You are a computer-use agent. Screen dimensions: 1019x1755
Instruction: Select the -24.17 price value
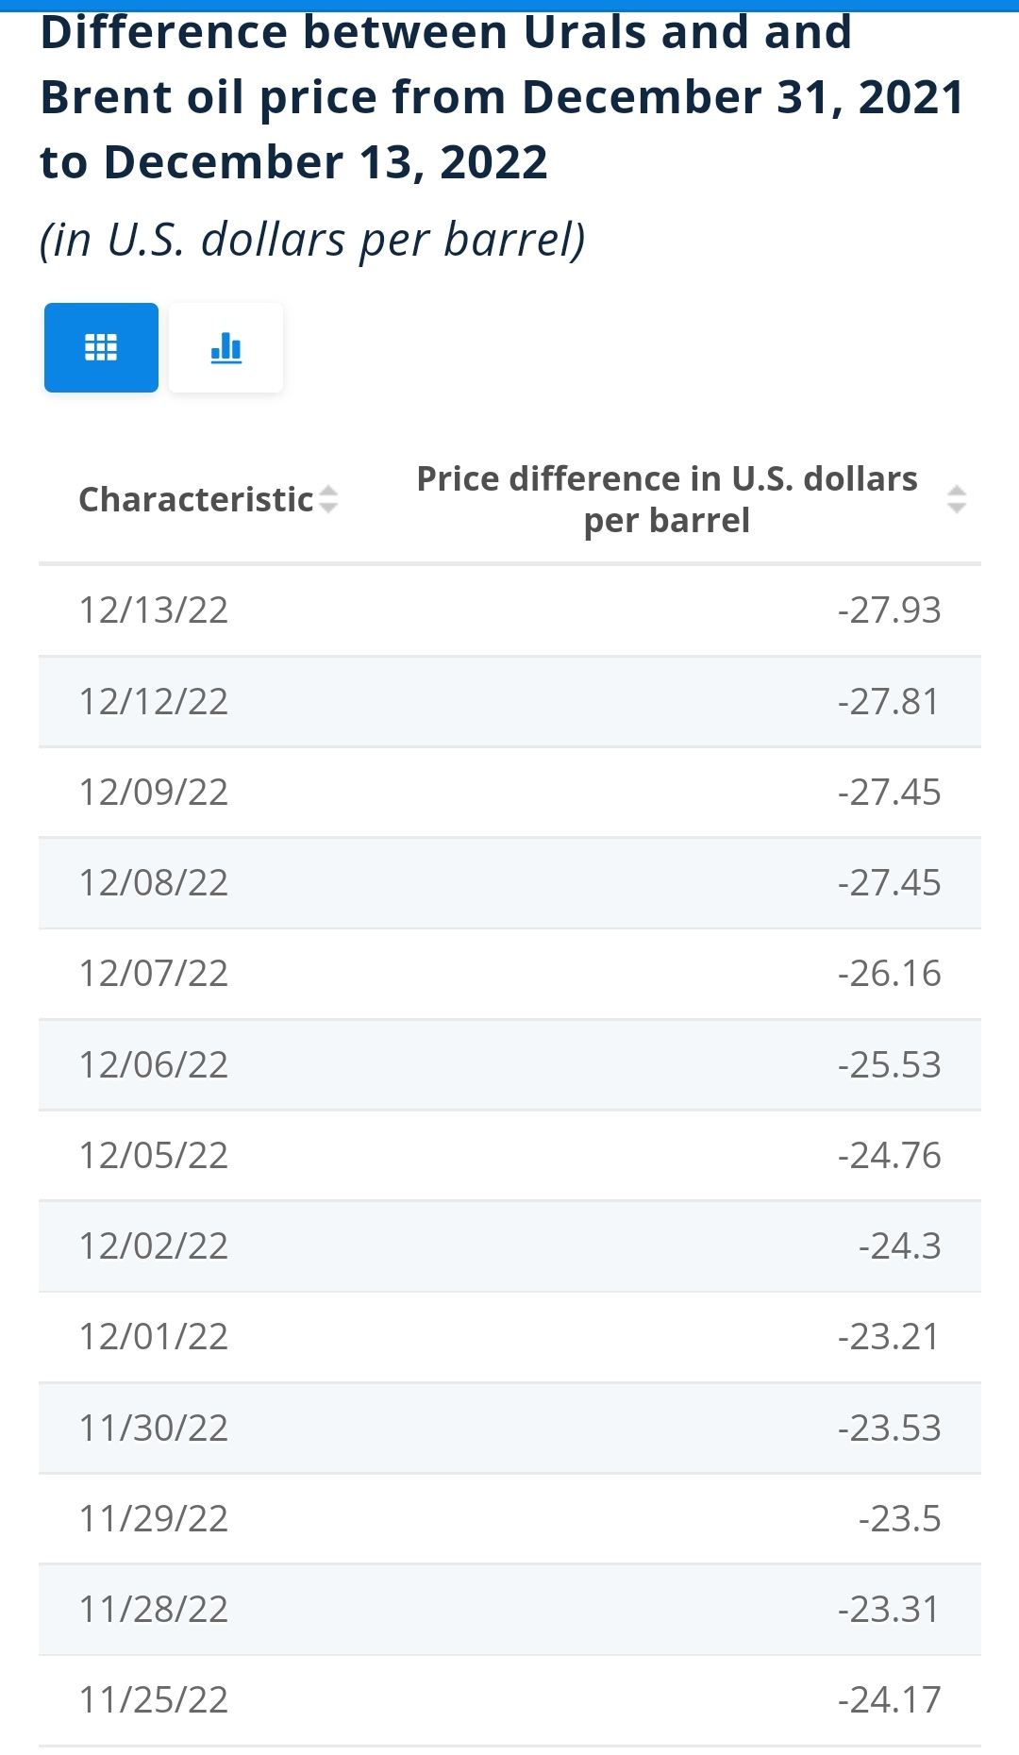(x=889, y=1699)
